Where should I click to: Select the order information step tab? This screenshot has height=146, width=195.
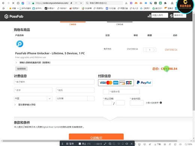(73, 24)
